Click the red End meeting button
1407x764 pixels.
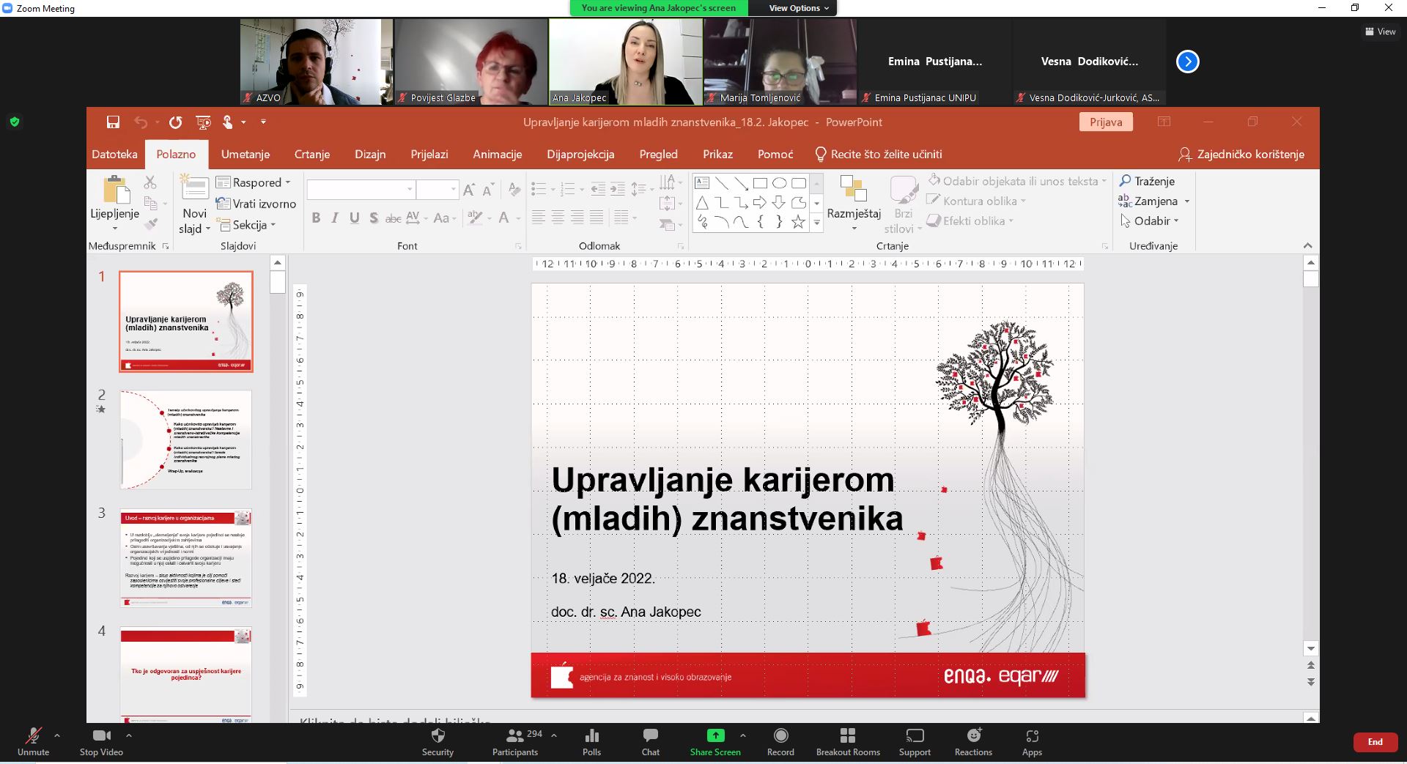coord(1375,742)
